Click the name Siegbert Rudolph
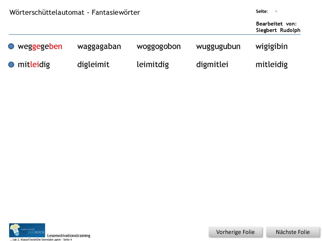Viewport: 322px width, 241px height. click(x=278, y=30)
